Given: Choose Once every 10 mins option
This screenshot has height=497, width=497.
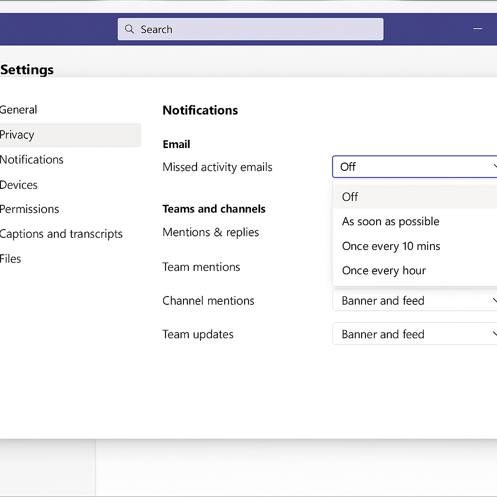Looking at the screenshot, I should coord(415,246).
